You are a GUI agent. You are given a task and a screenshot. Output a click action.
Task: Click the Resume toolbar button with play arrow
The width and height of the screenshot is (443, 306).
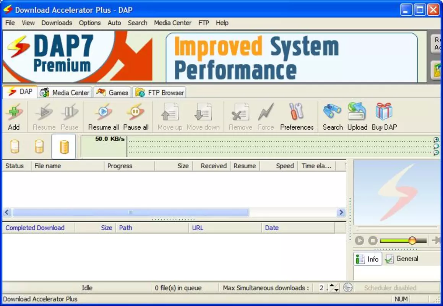44,117
